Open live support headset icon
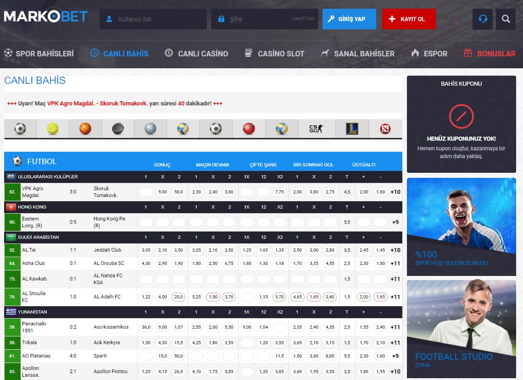523x380 pixels. pyautogui.click(x=483, y=19)
